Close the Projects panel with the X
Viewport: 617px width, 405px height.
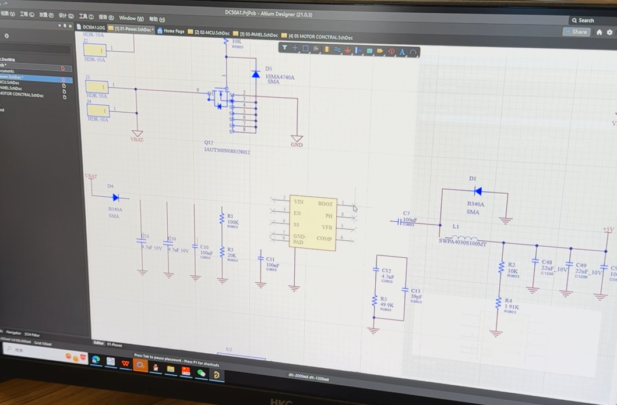click(70, 26)
